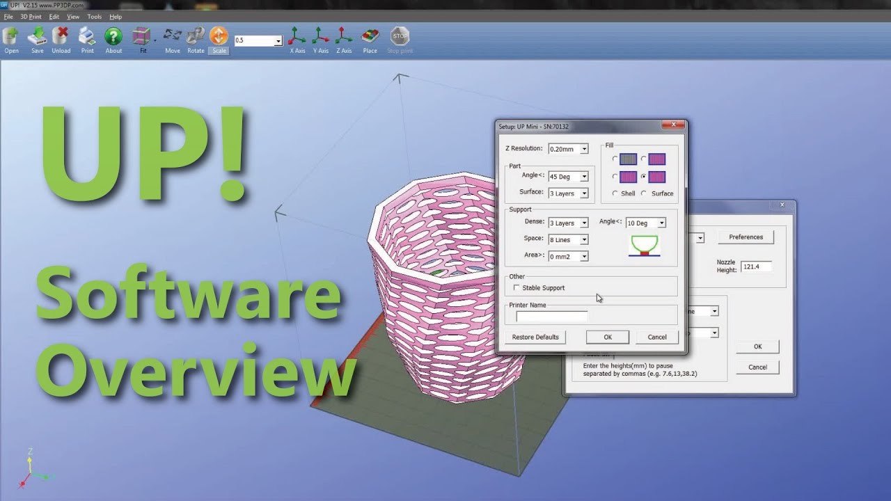Select the fill radio directly above Shell

coord(615,177)
